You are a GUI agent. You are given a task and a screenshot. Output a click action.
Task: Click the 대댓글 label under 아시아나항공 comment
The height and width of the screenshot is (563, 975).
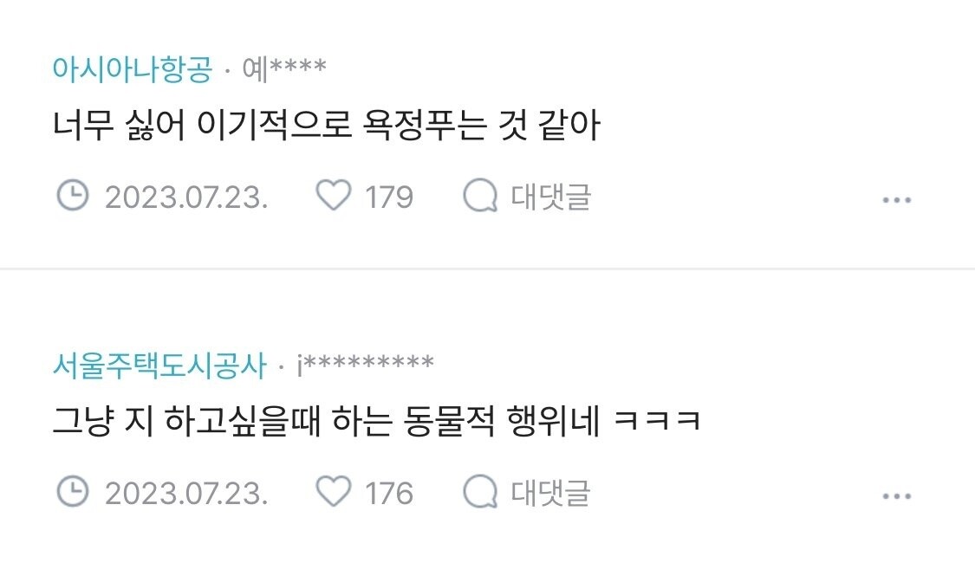pos(550,197)
